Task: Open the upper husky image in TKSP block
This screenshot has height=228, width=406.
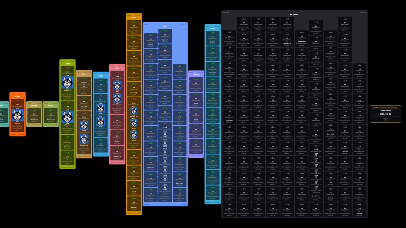Action: point(100,108)
